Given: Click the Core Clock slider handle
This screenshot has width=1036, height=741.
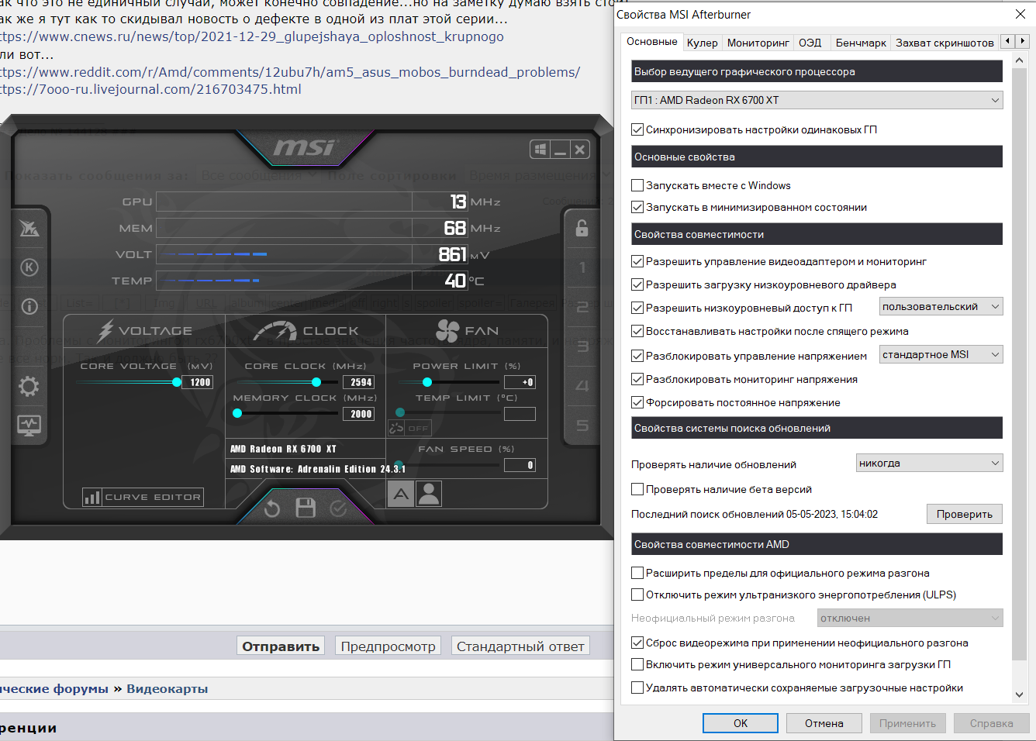Looking at the screenshot, I should tap(316, 382).
